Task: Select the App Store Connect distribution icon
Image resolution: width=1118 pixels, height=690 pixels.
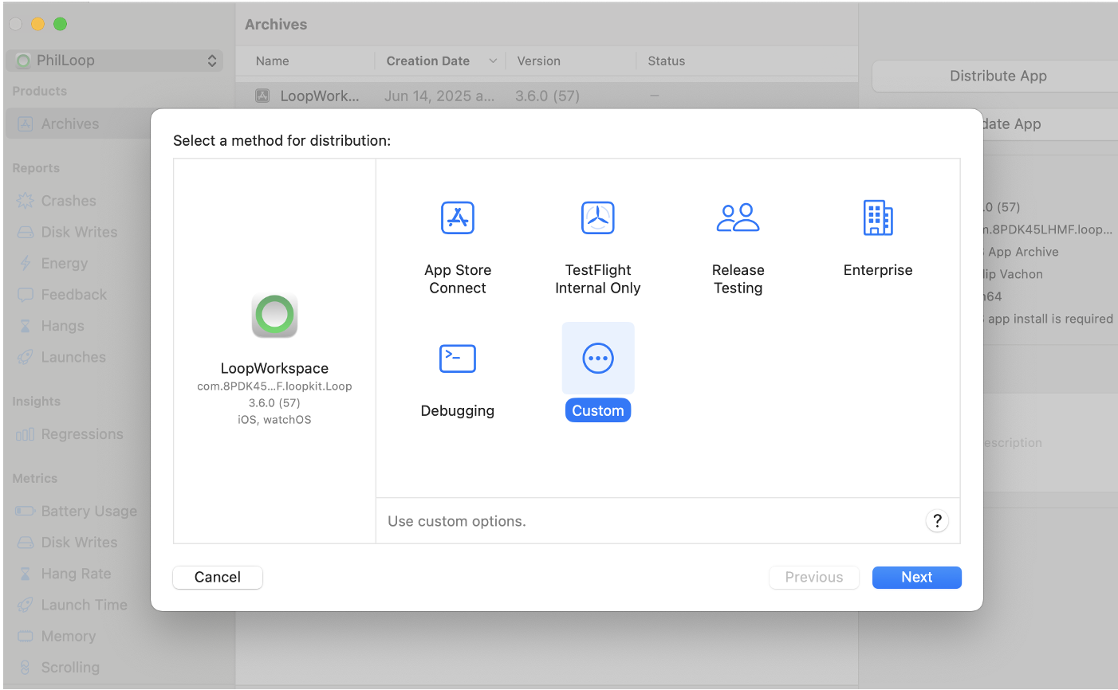Action: pos(458,218)
